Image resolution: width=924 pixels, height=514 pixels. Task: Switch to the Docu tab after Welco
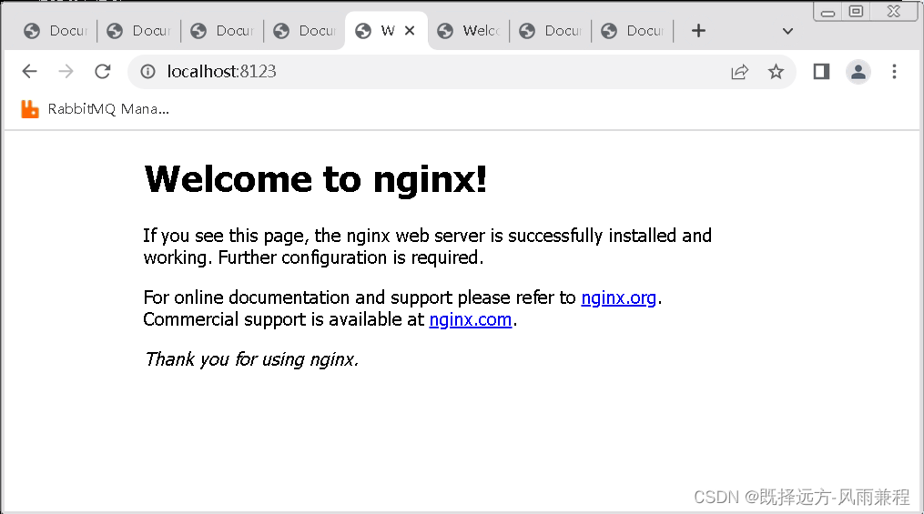pos(551,31)
